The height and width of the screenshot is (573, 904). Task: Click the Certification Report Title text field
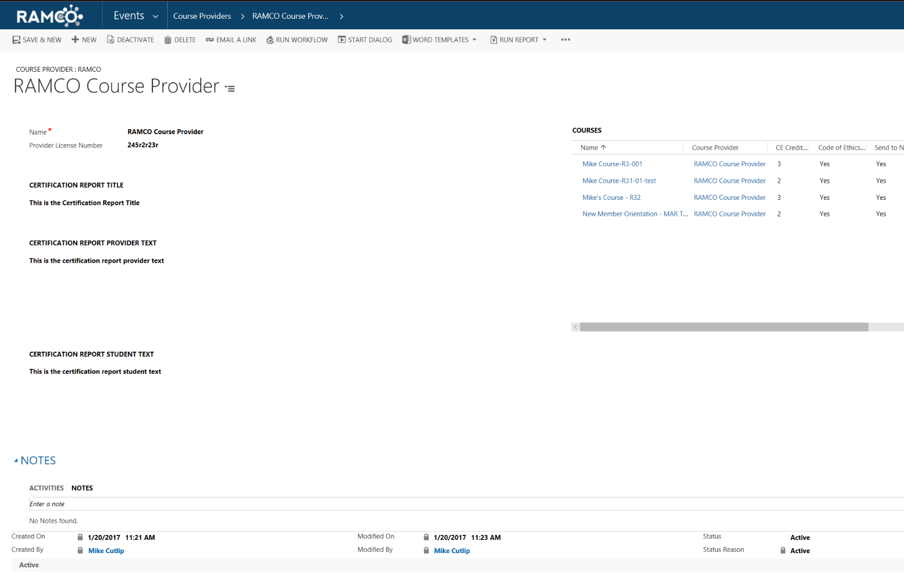84,203
